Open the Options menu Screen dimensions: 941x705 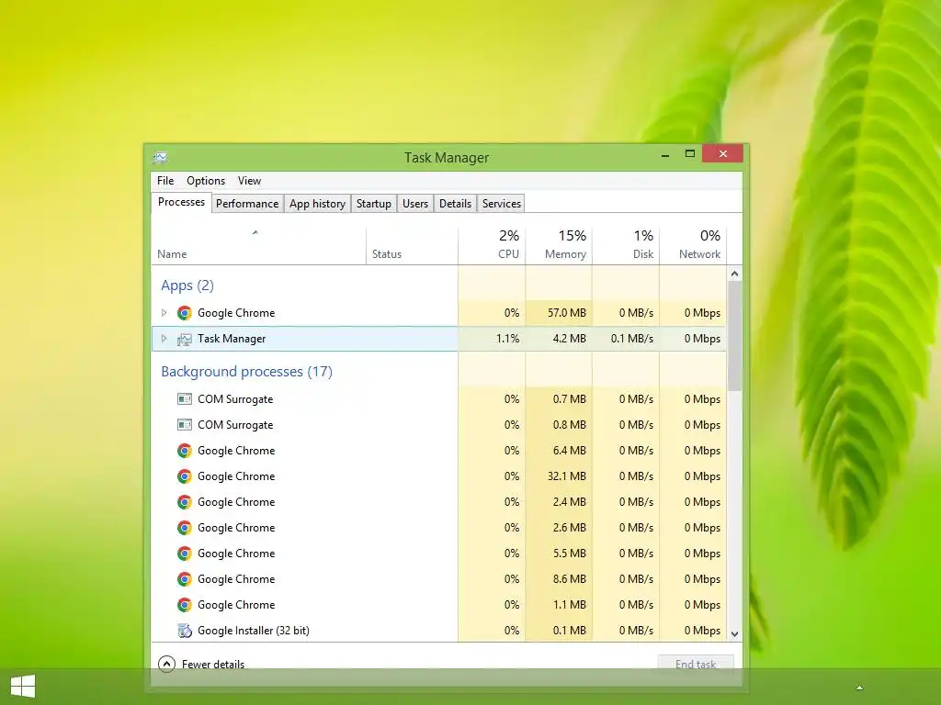pos(206,181)
